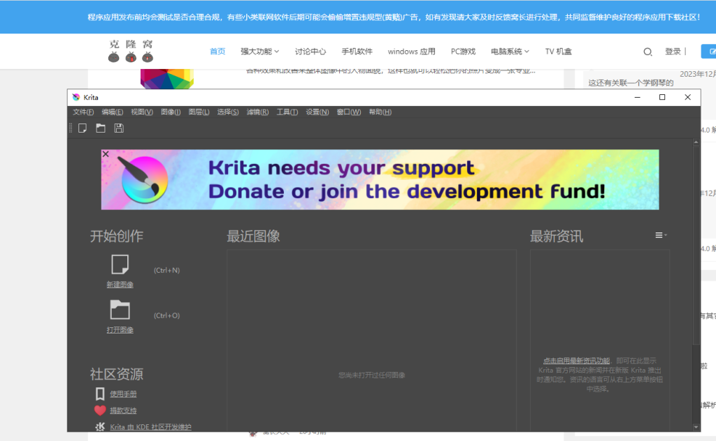
Task: Open the 图像(I) menu
Action: point(171,112)
